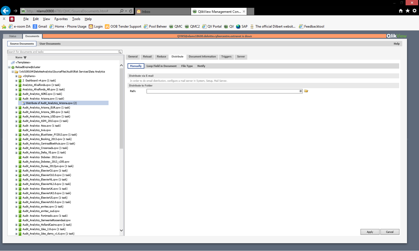419x251 pixels.
Task: Click the Templates icon in the tree
Action: 13,62
